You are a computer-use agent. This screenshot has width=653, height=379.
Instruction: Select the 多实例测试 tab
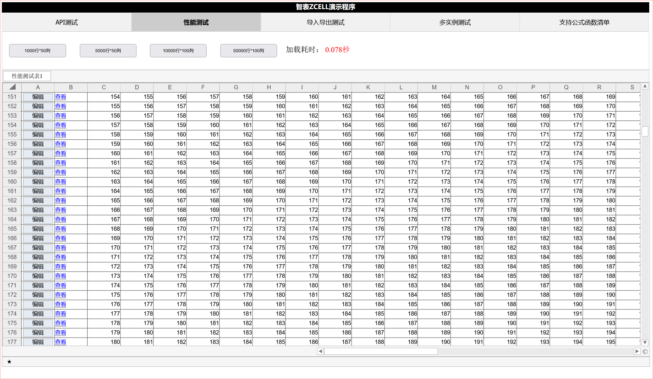[x=455, y=22]
